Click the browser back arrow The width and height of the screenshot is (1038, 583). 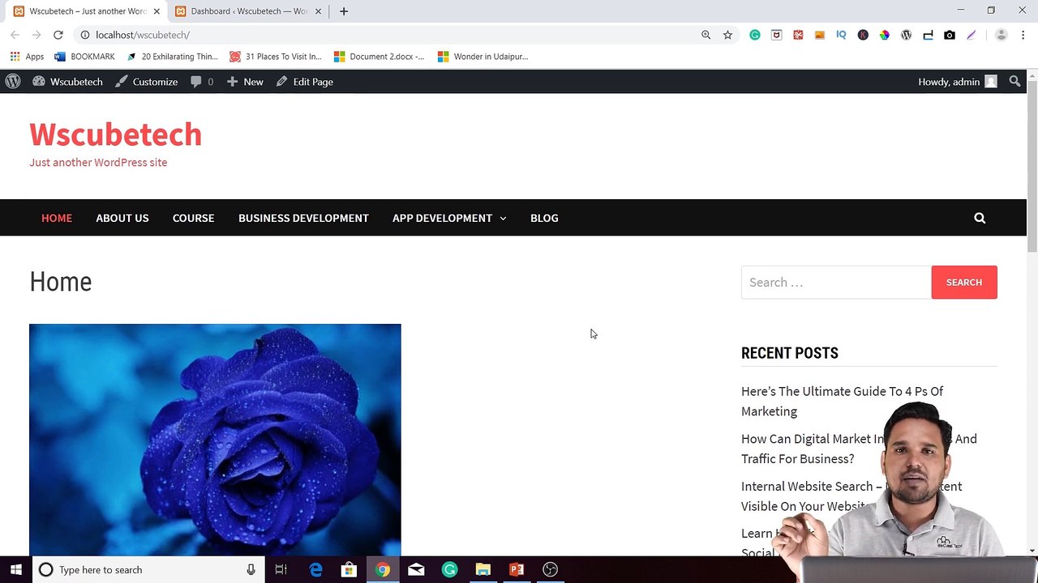pyautogui.click(x=15, y=35)
